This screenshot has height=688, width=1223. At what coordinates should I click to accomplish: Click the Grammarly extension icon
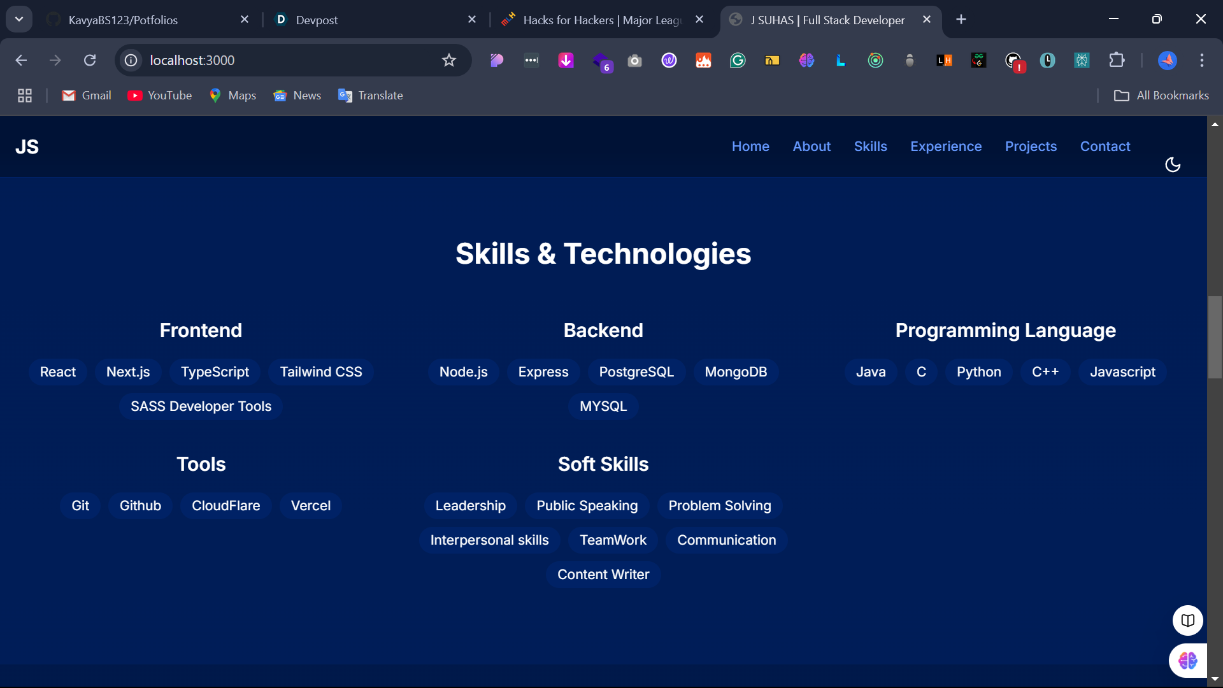click(738, 61)
